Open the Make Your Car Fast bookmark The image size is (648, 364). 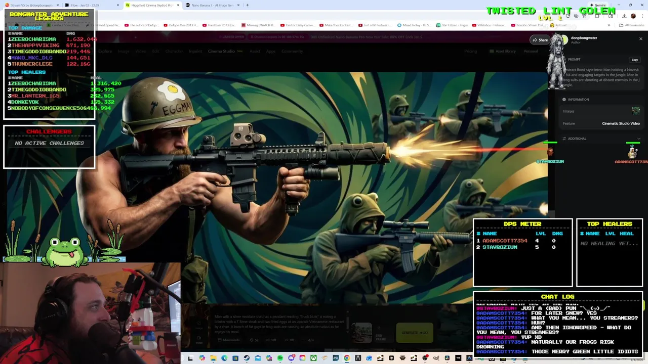tap(336, 25)
